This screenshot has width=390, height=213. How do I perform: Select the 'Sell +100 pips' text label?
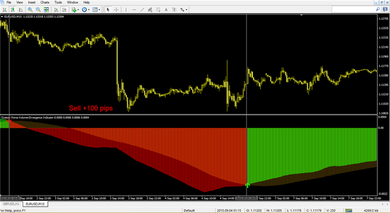coord(91,108)
